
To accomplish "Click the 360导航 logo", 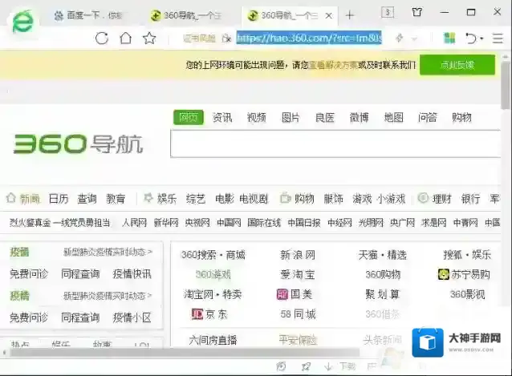I will 79,144.
